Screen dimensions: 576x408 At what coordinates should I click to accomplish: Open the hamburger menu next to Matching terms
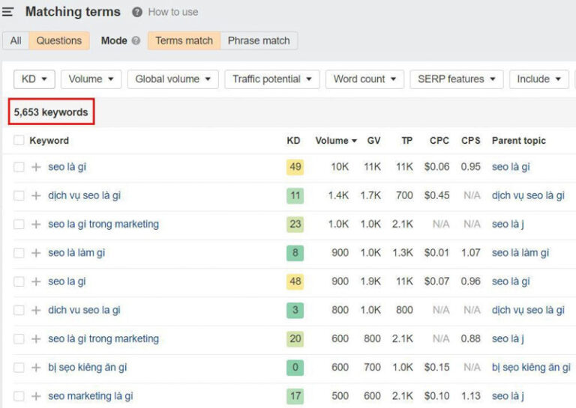(8, 12)
